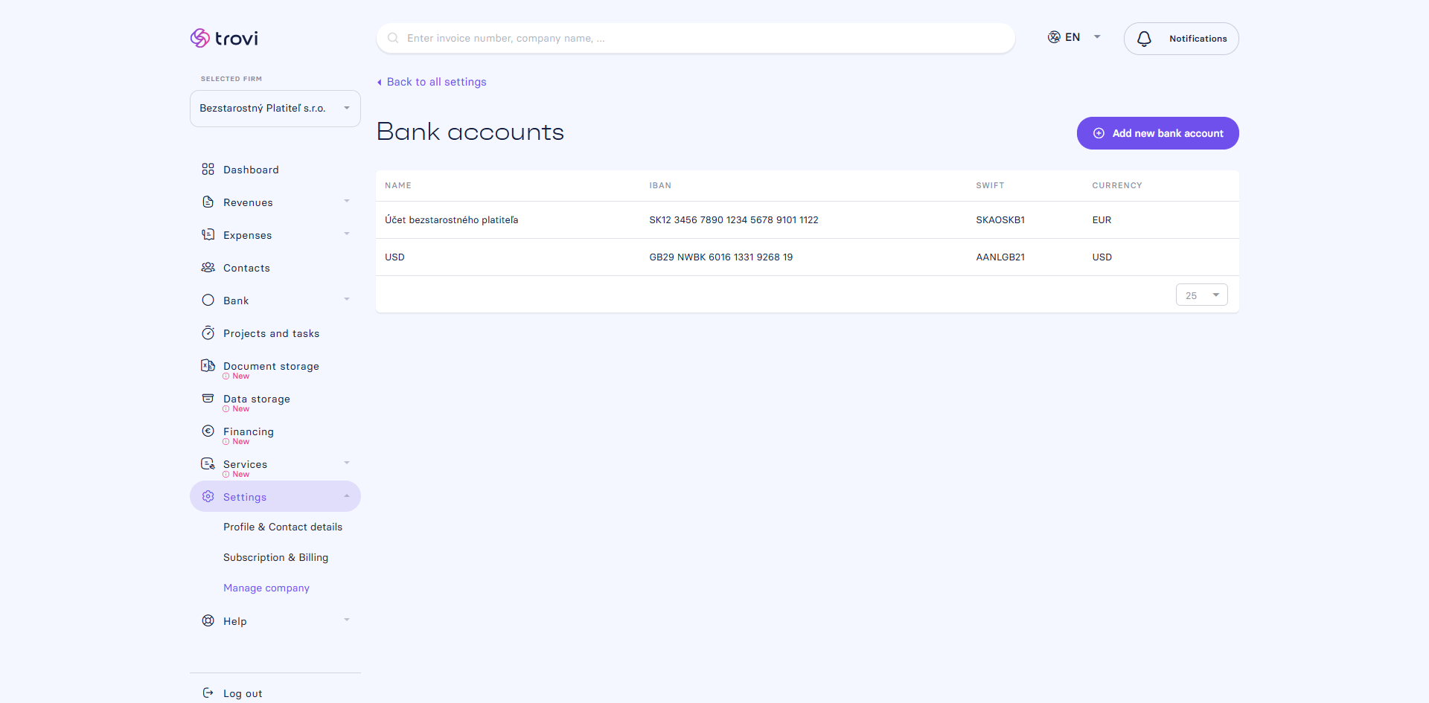
Task: Click the Document storage file icon
Action: click(208, 365)
